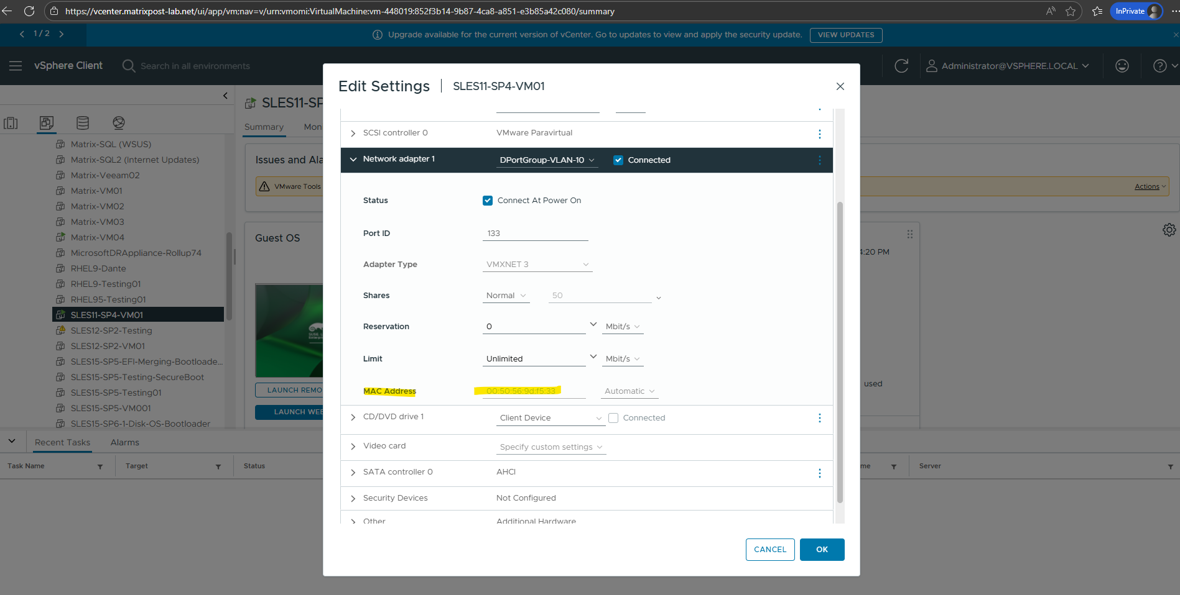The width and height of the screenshot is (1180, 595).
Task: Switch to Networking inventory view
Action: (119, 123)
